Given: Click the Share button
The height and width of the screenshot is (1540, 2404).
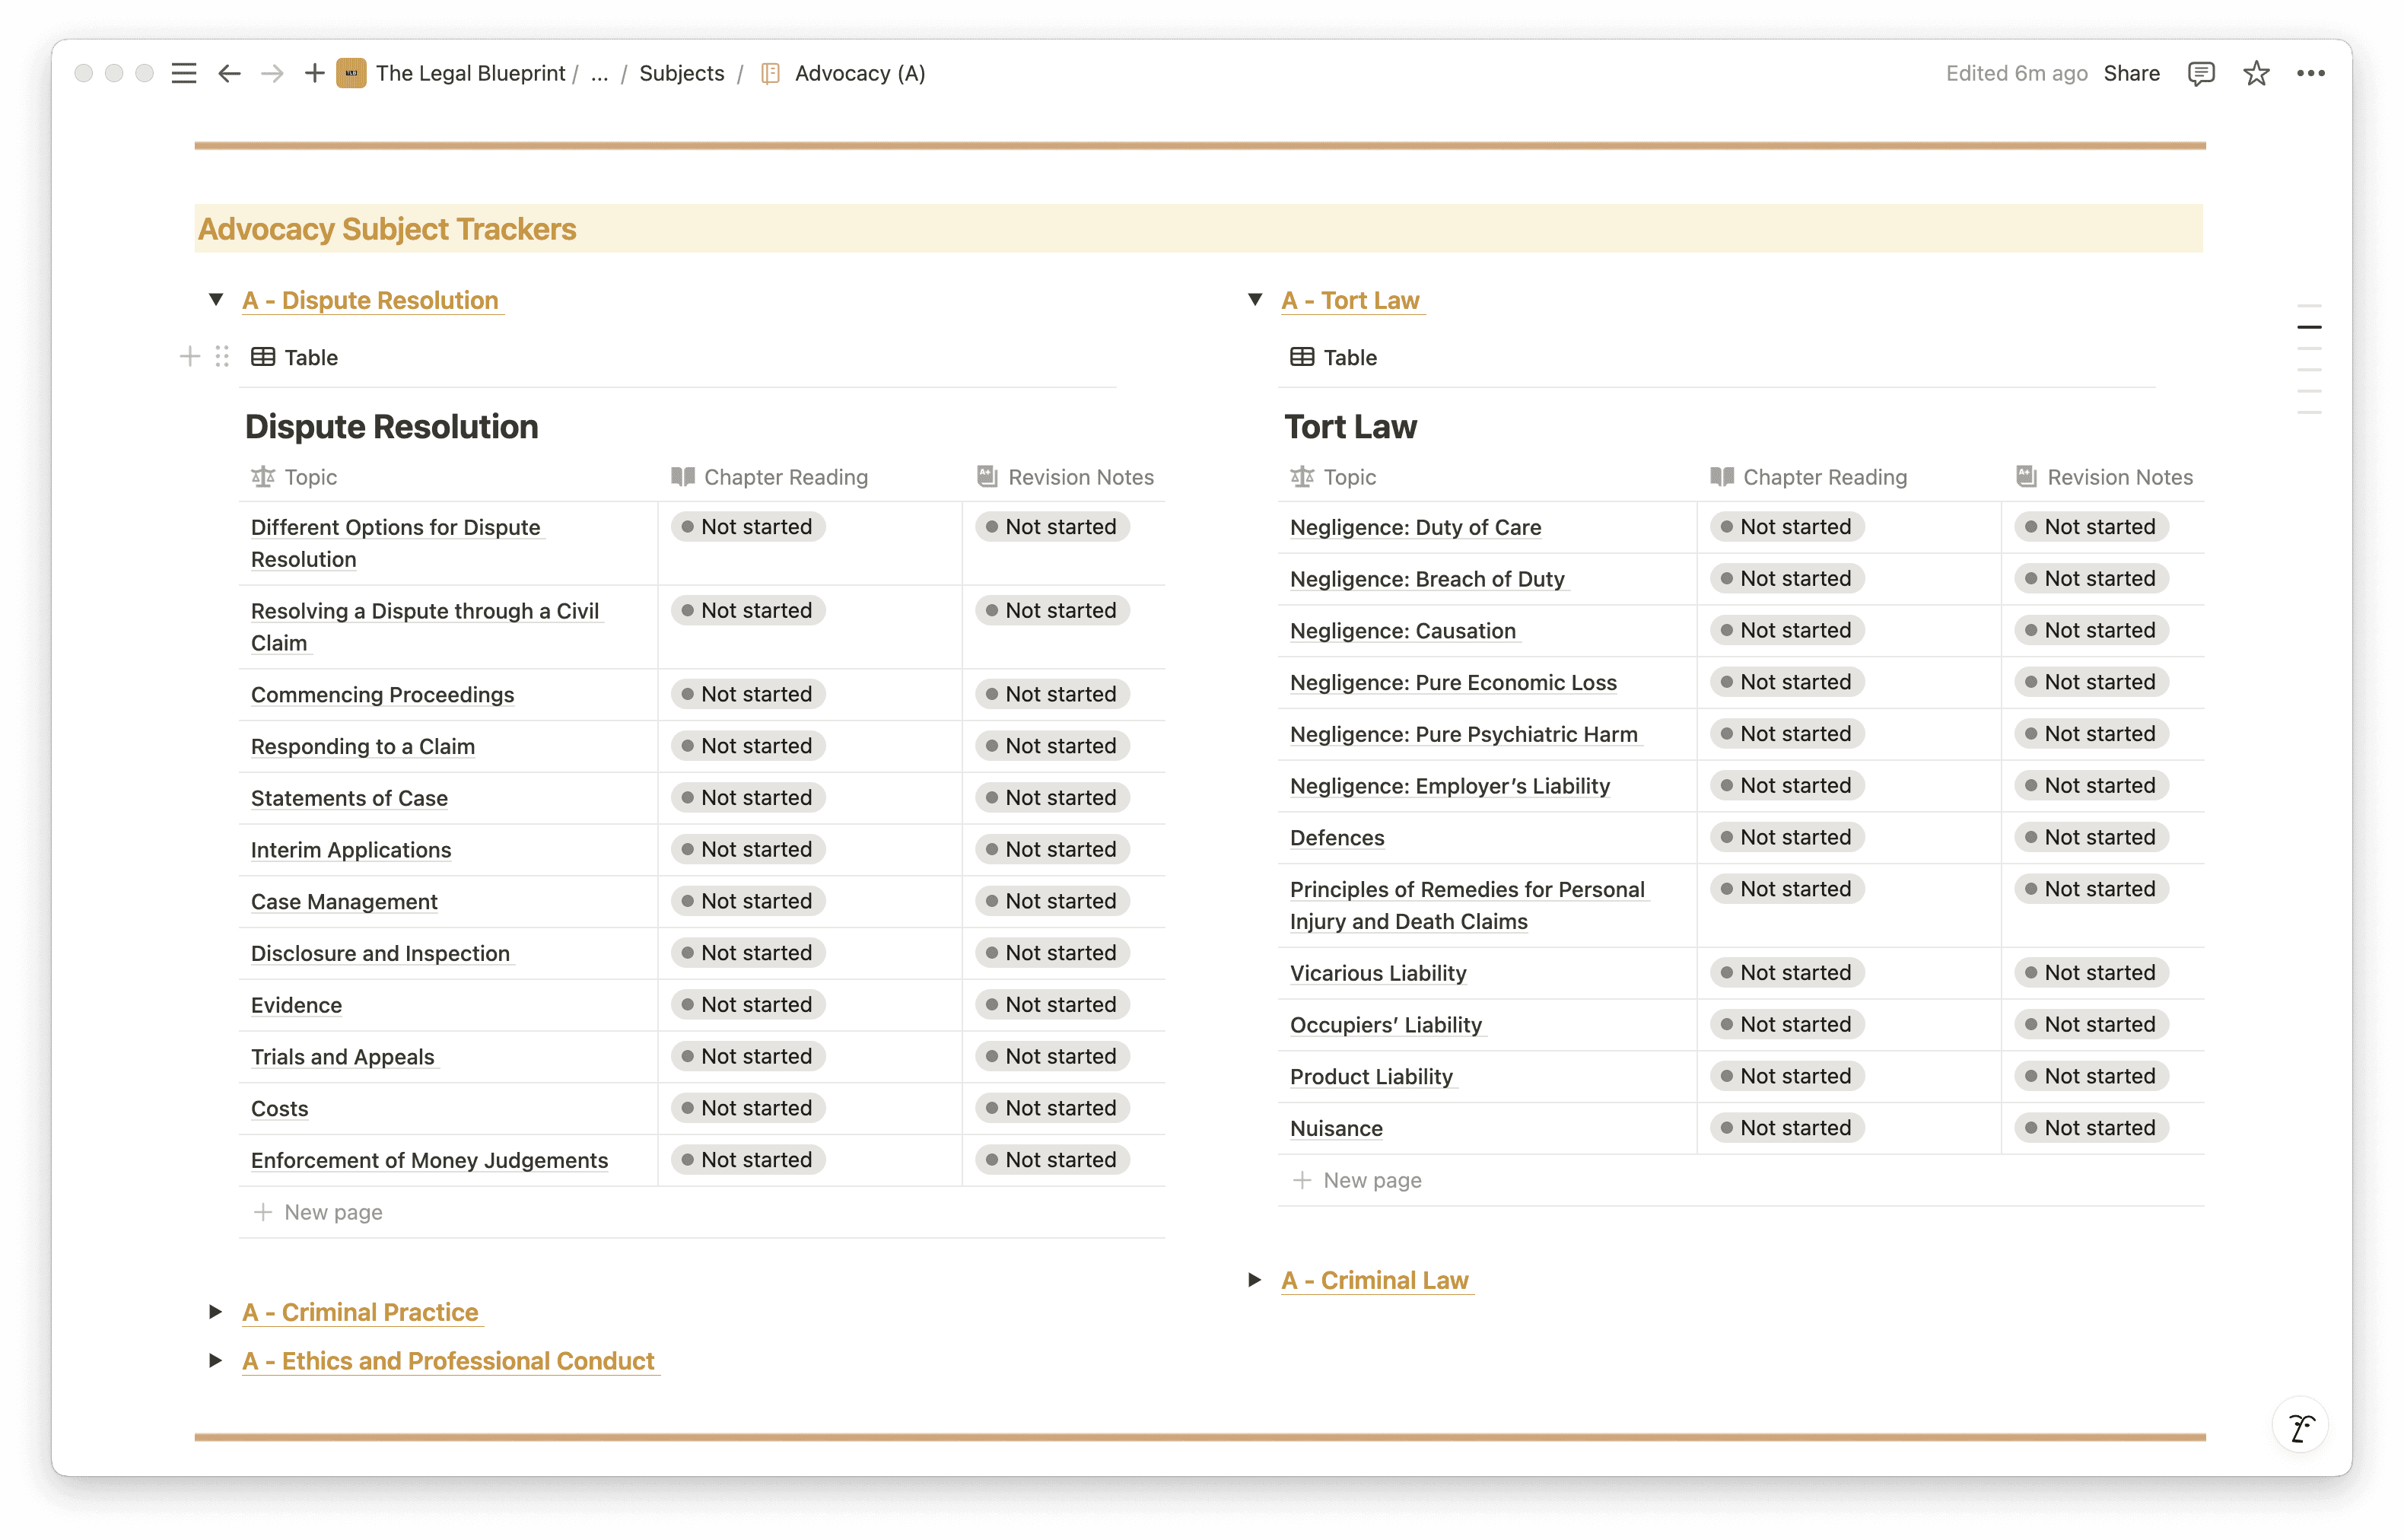Looking at the screenshot, I should point(2131,73).
